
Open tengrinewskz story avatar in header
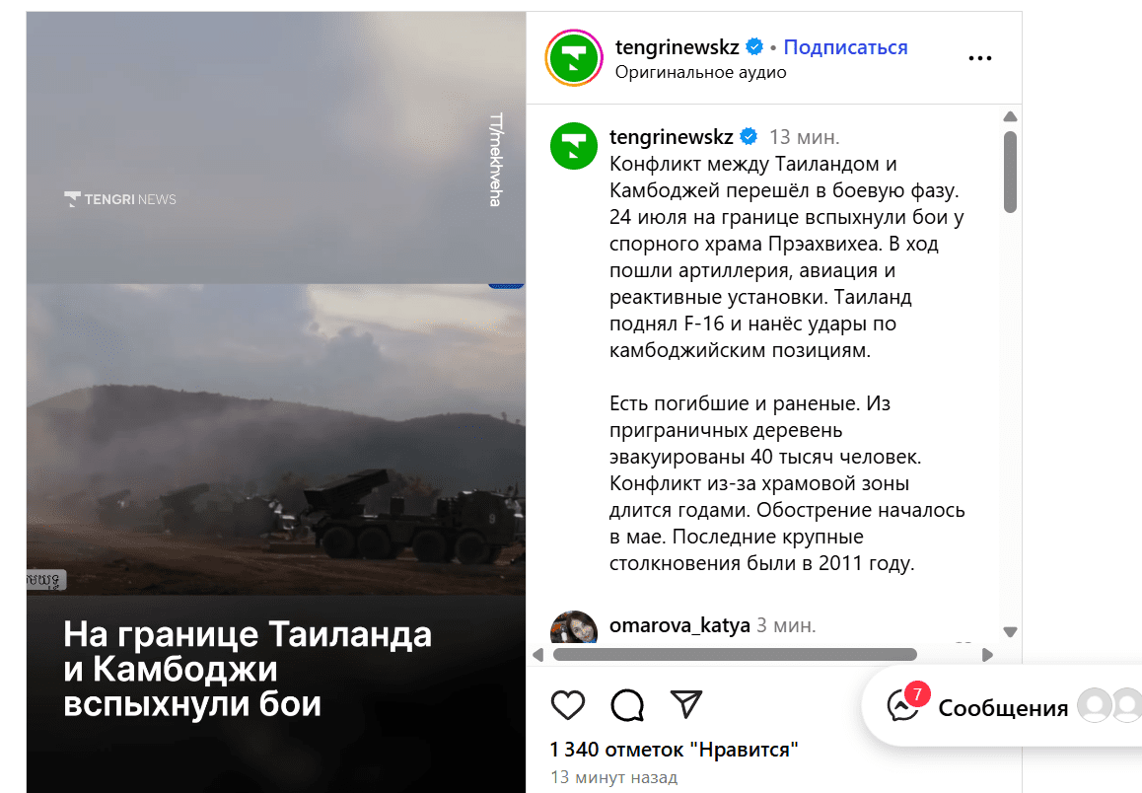(x=574, y=58)
